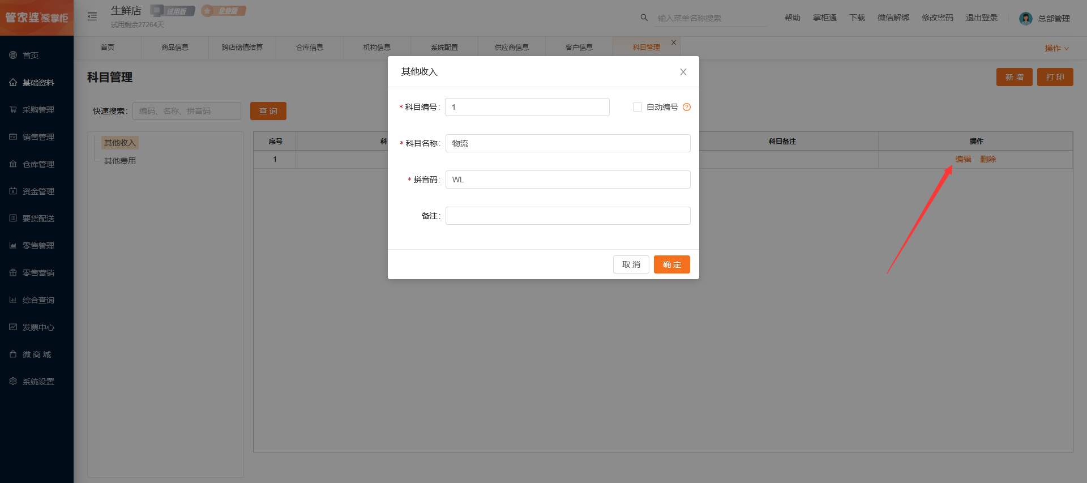
Task: Switch to the 首页 tab
Action: (108, 48)
